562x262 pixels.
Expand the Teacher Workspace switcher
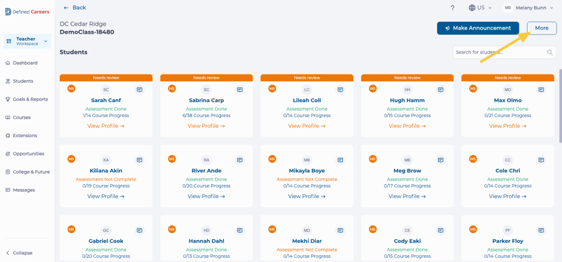coord(28,41)
